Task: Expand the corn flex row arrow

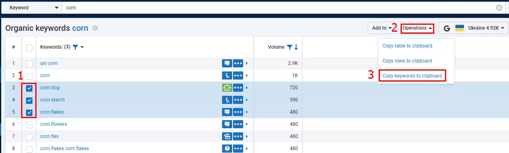Action: point(247,136)
